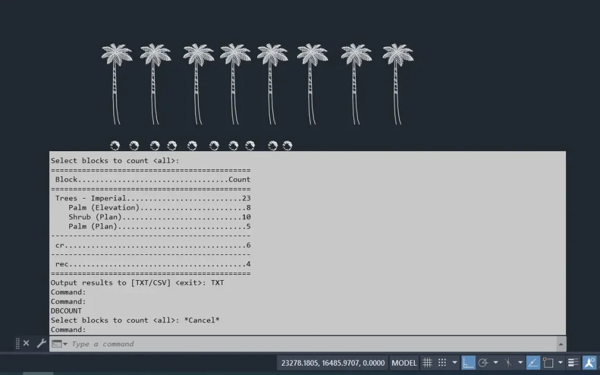Select the eighth shrub plan symbol
The height and width of the screenshot is (375, 600).
pyautogui.click(x=250, y=145)
